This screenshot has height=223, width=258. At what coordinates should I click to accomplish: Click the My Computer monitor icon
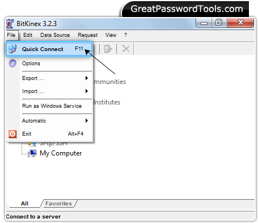coord(32,153)
